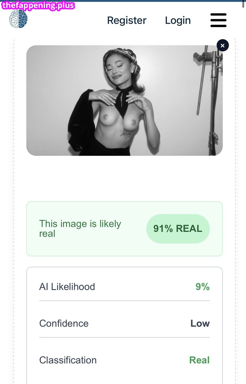
Task: Go to the Register page
Action: click(127, 20)
